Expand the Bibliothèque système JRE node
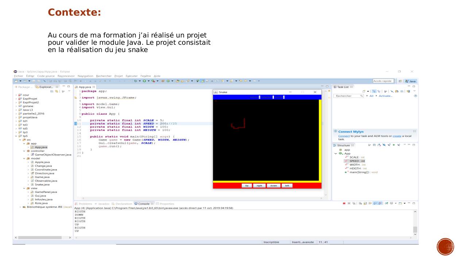Viewport: 467px width, 262px height. point(20,207)
